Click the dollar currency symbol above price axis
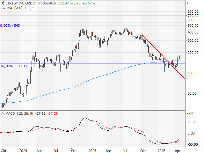The image size is (204, 153). 187,3
